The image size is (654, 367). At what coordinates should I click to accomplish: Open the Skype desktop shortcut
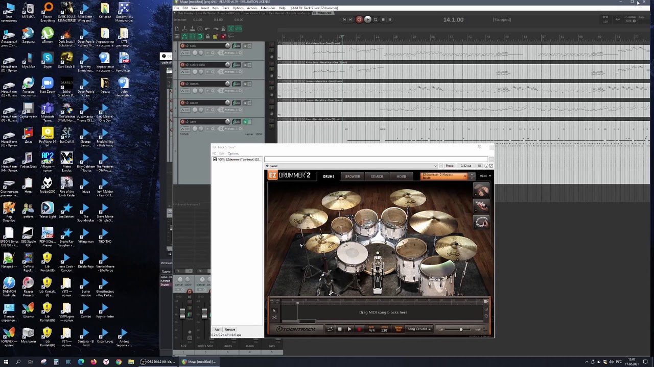[48, 59]
